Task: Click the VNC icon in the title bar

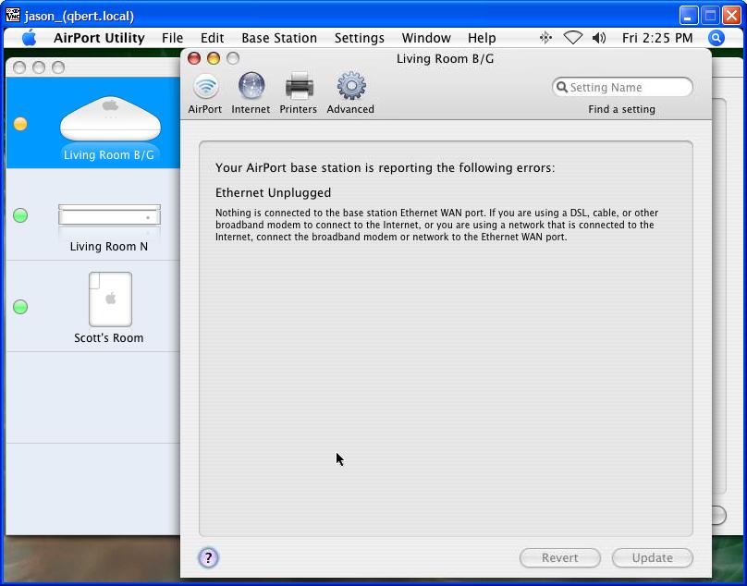Action: click(x=13, y=15)
